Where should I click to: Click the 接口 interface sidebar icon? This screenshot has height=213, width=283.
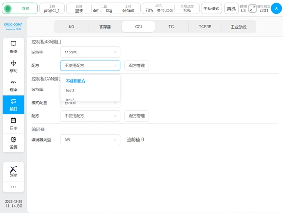pos(14,105)
